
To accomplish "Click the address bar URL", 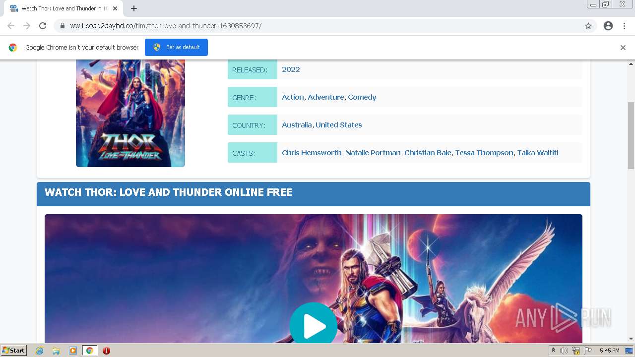I will click(x=166, y=26).
